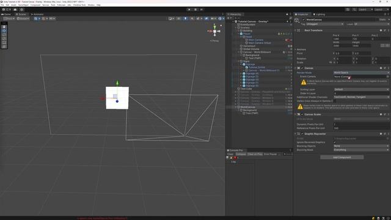This screenshot has width=391, height=220.
Task: Click the green Y-axis move arrow
Action: pyautogui.click(x=117, y=82)
